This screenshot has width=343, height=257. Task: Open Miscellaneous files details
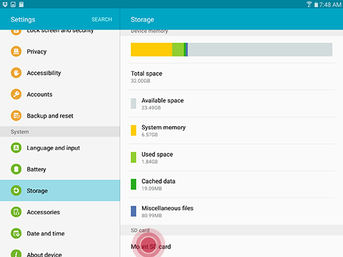point(231,212)
